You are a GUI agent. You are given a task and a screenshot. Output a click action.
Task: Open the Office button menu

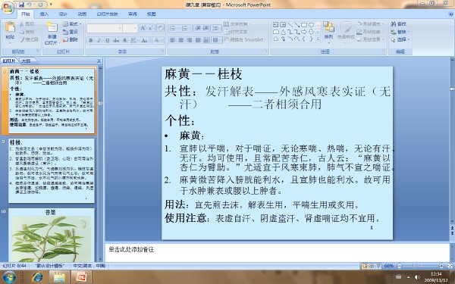click(x=8, y=8)
